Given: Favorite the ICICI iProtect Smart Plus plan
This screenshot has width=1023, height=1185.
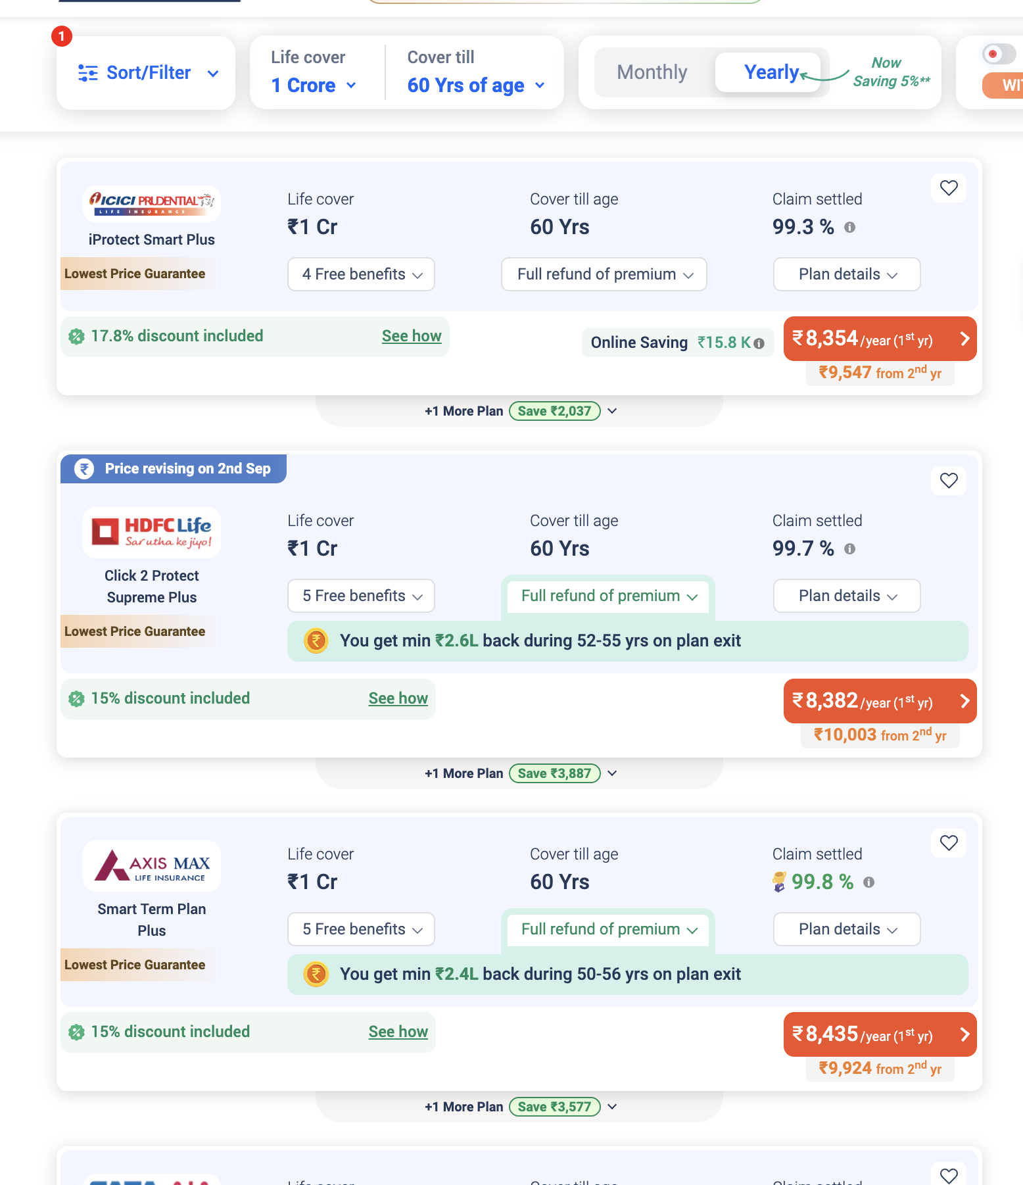Looking at the screenshot, I should pos(949,188).
